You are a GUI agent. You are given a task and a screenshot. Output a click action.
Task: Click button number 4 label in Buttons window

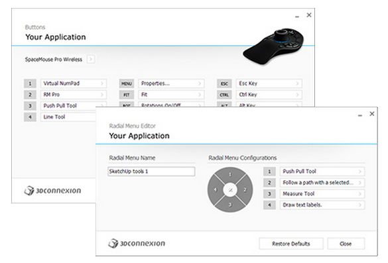click(x=31, y=117)
